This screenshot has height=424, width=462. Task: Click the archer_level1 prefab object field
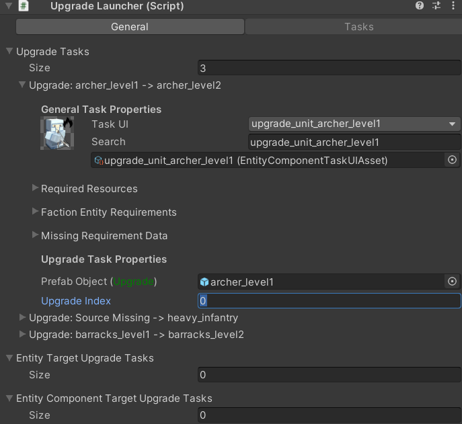321,282
